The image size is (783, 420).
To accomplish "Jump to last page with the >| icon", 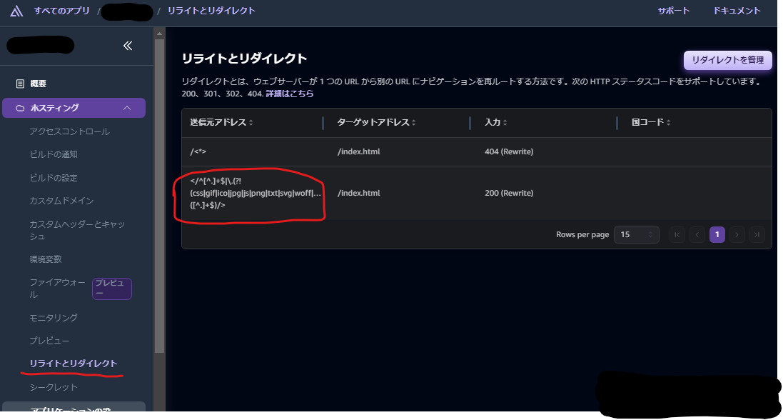I will click(757, 234).
